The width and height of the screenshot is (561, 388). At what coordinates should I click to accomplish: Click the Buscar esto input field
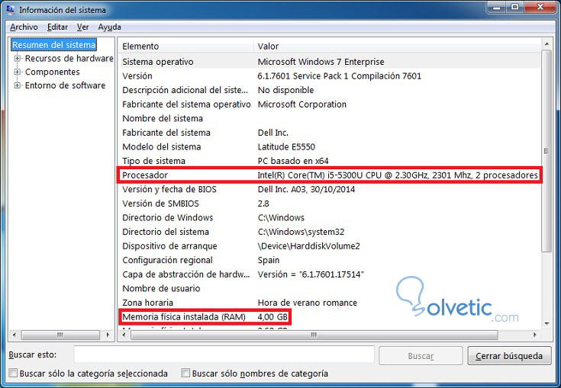click(224, 355)
